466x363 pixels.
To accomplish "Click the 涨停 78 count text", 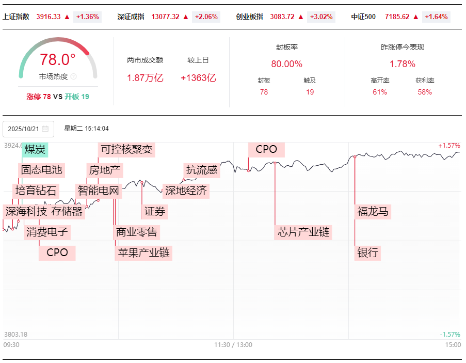I will (39, 97).
